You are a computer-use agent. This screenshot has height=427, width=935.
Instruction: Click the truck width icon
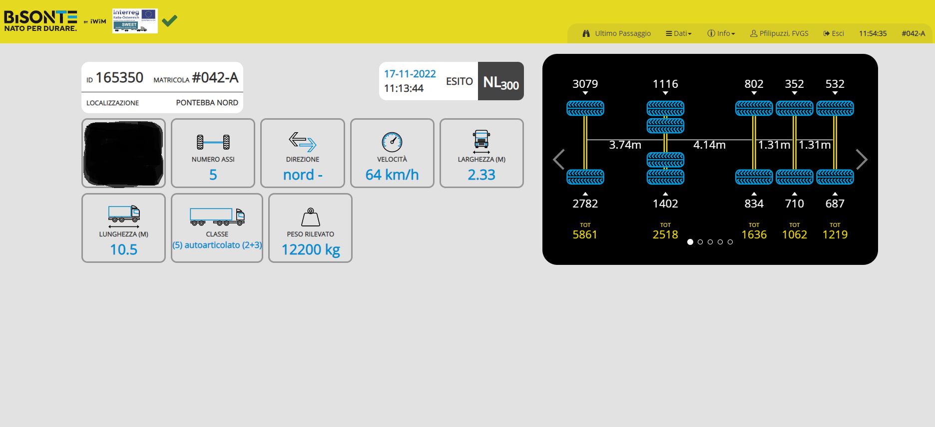point(481,142)
